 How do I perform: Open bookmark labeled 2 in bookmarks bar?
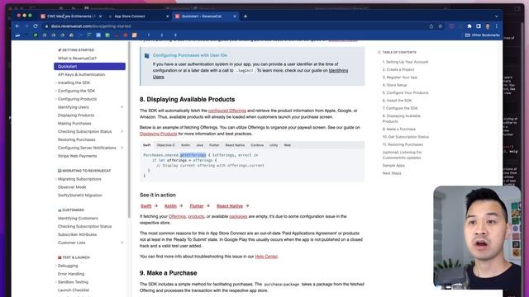[x=162, y=35]
